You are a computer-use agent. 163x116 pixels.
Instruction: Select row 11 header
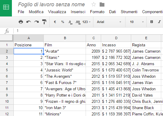7,108
